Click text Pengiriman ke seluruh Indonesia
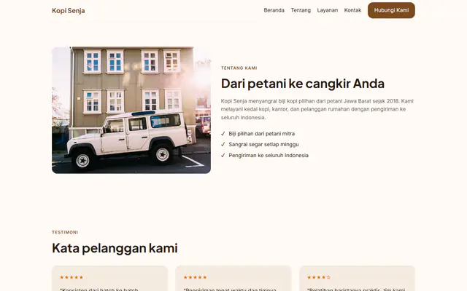The width and height of the screenshot is (467, 291). point(269,155)
